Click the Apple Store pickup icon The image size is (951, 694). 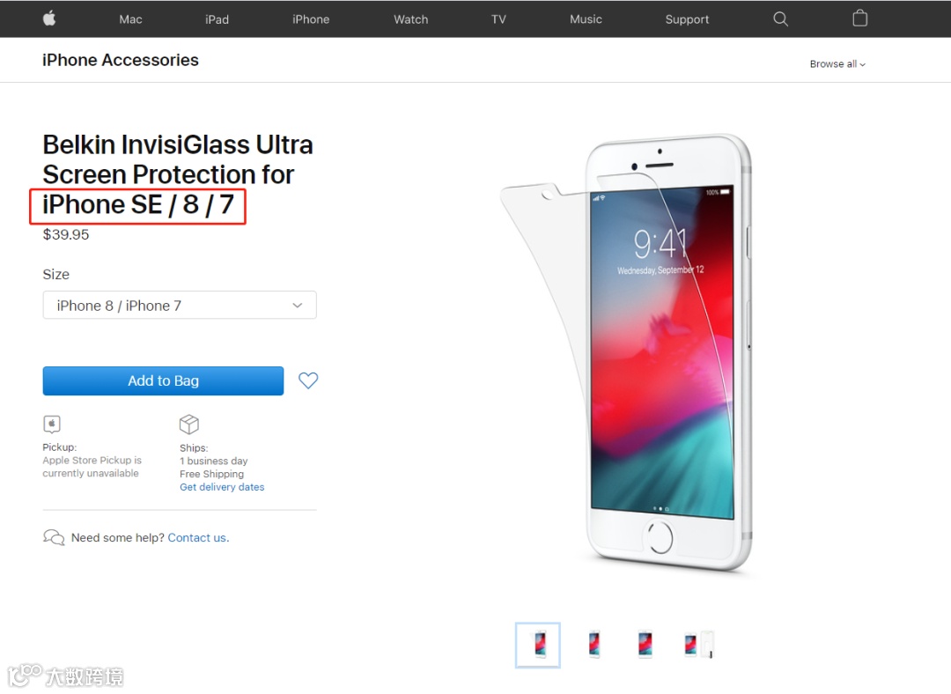point(52,424)
